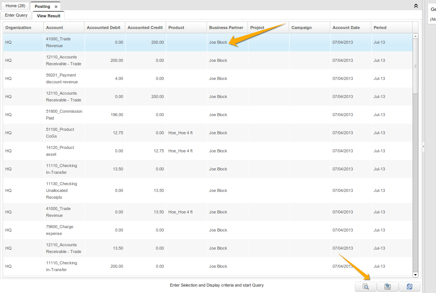This screenshot has height=293, width=436.
Task: Sort by Accounted Credit column header
Action: point(145,28)
